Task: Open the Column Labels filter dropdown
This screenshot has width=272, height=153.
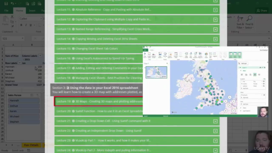Action: [x=40, y=56]
